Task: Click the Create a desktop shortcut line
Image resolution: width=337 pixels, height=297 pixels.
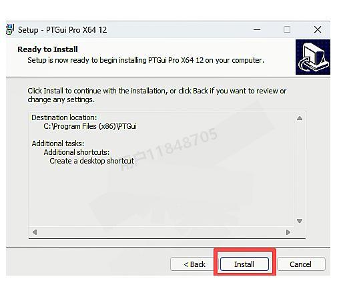Action: click(x=91, y=161)
